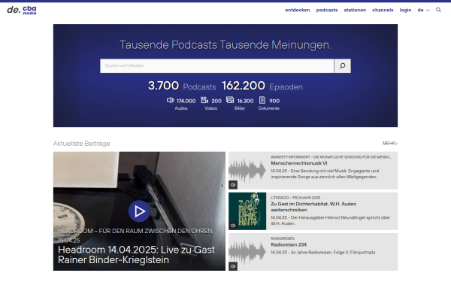
Task: Open the channels navigation link
Action: (383, 10)
